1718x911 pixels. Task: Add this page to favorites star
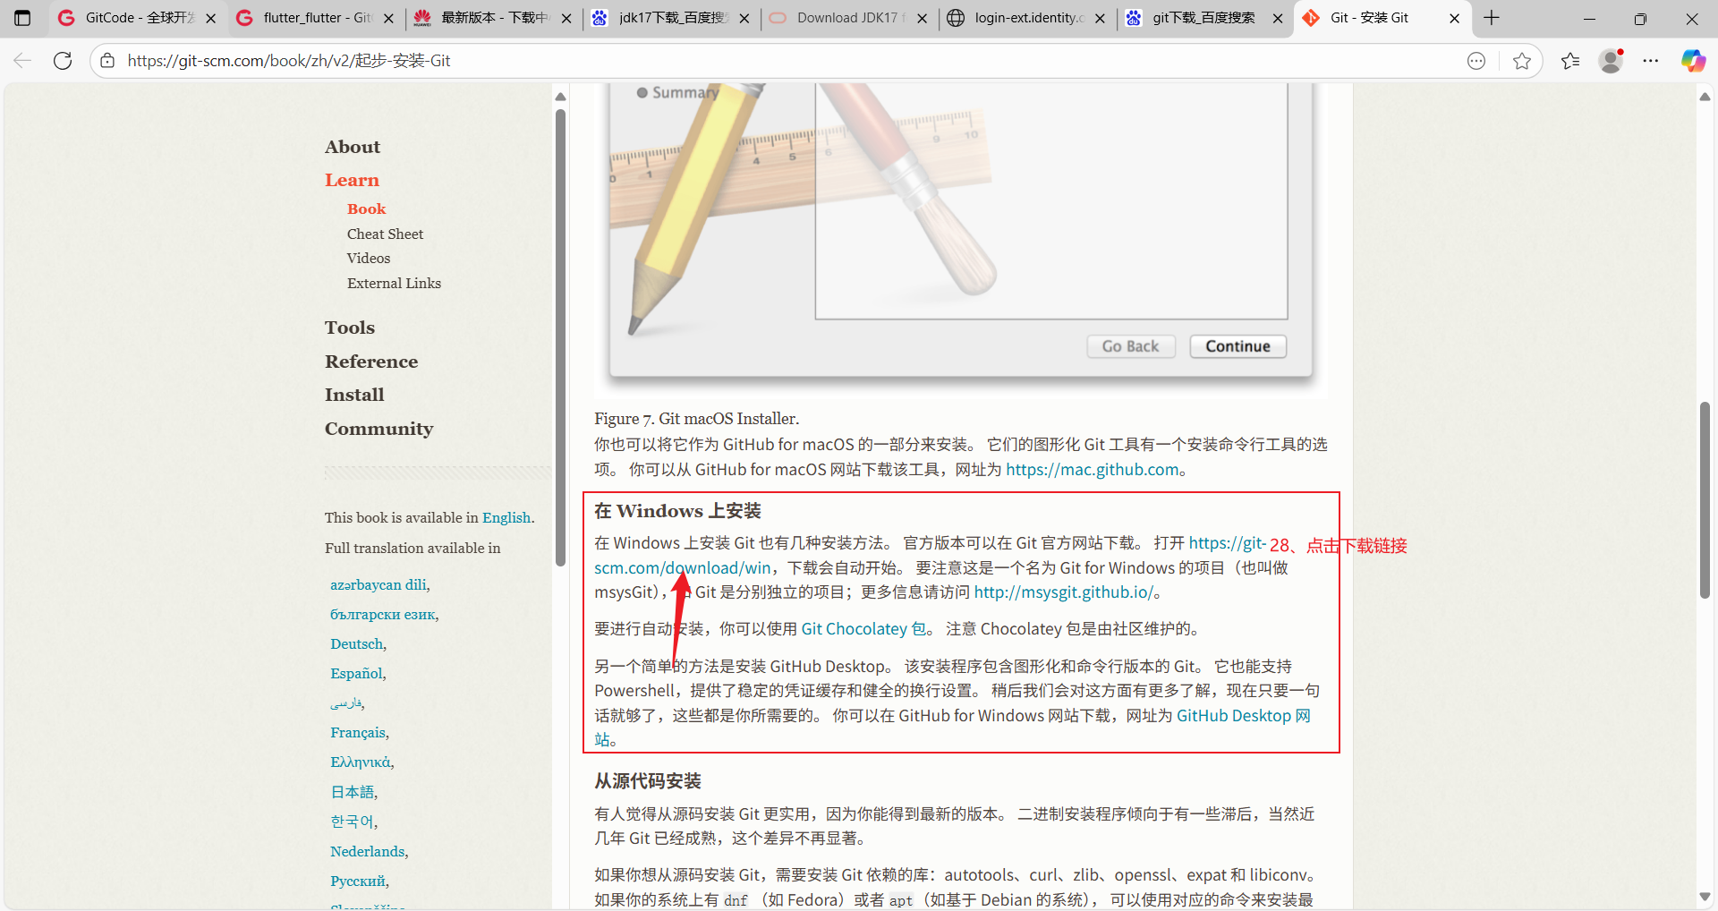[1522, 61]
